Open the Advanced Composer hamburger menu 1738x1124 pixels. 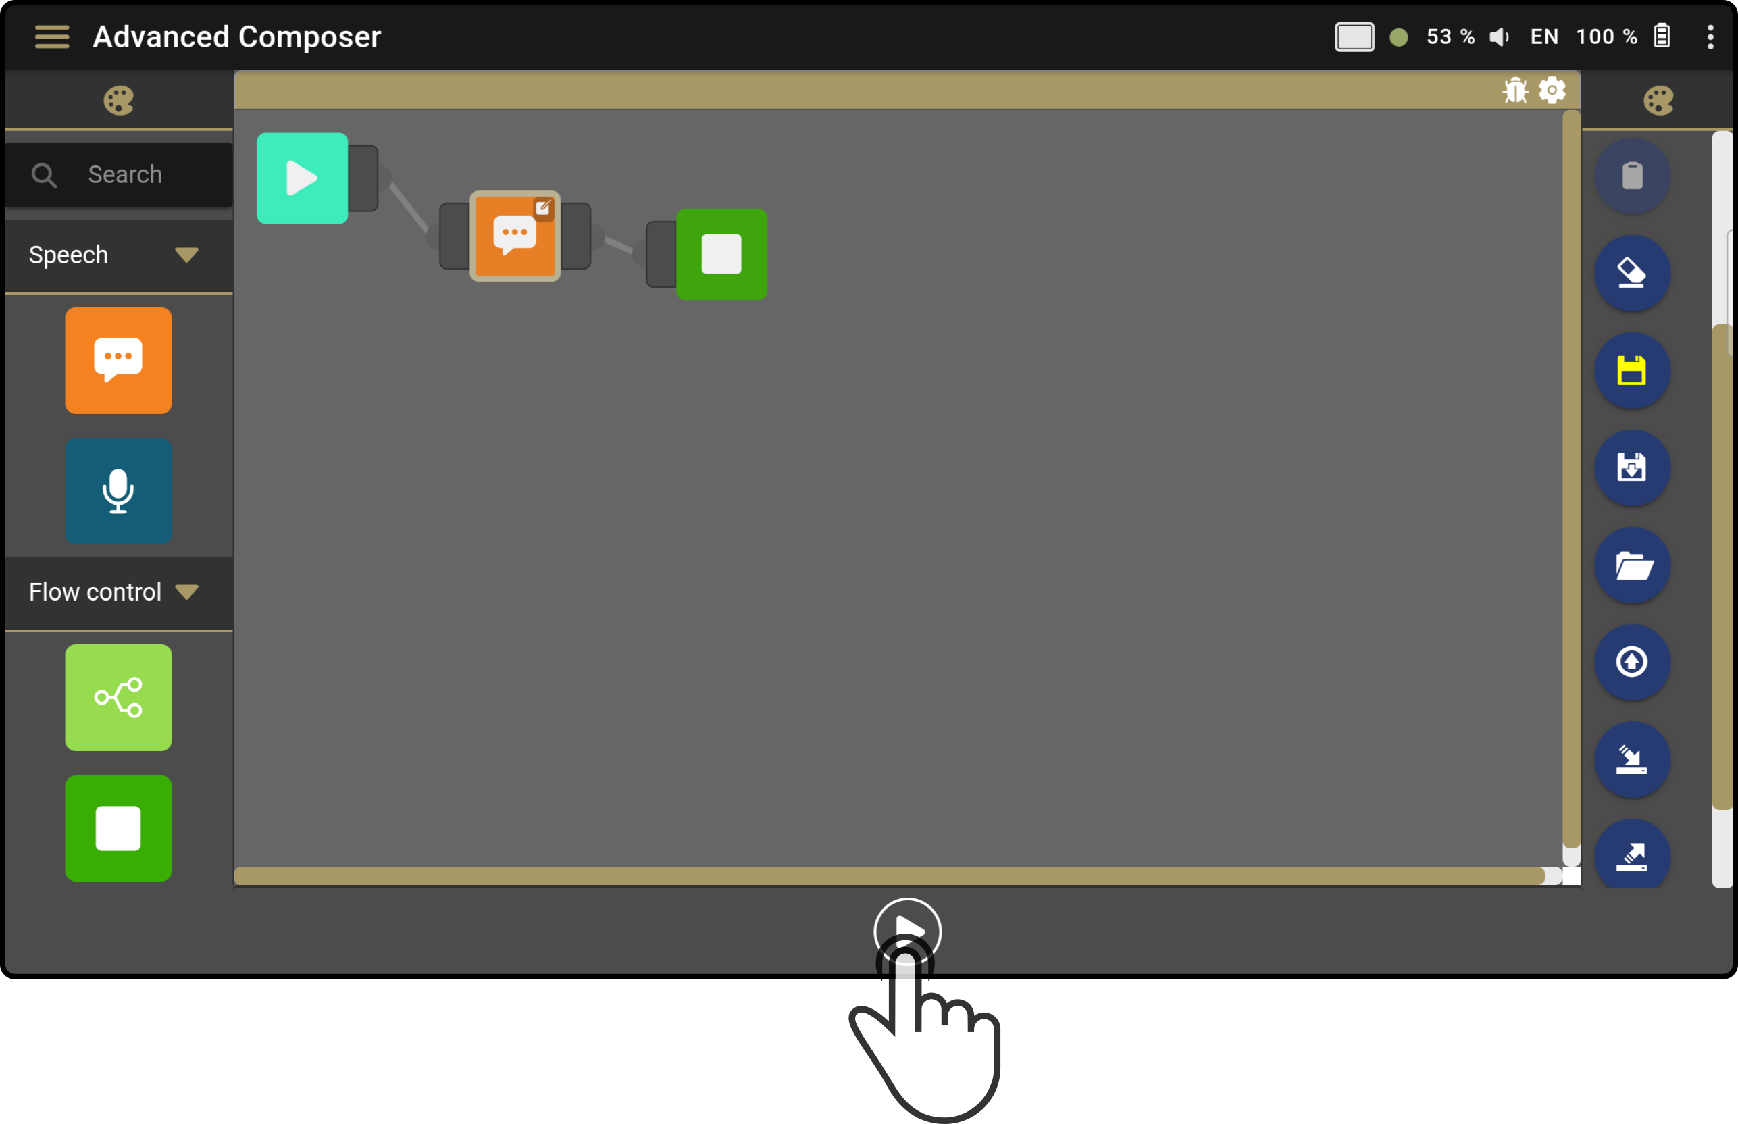[49, 36]
